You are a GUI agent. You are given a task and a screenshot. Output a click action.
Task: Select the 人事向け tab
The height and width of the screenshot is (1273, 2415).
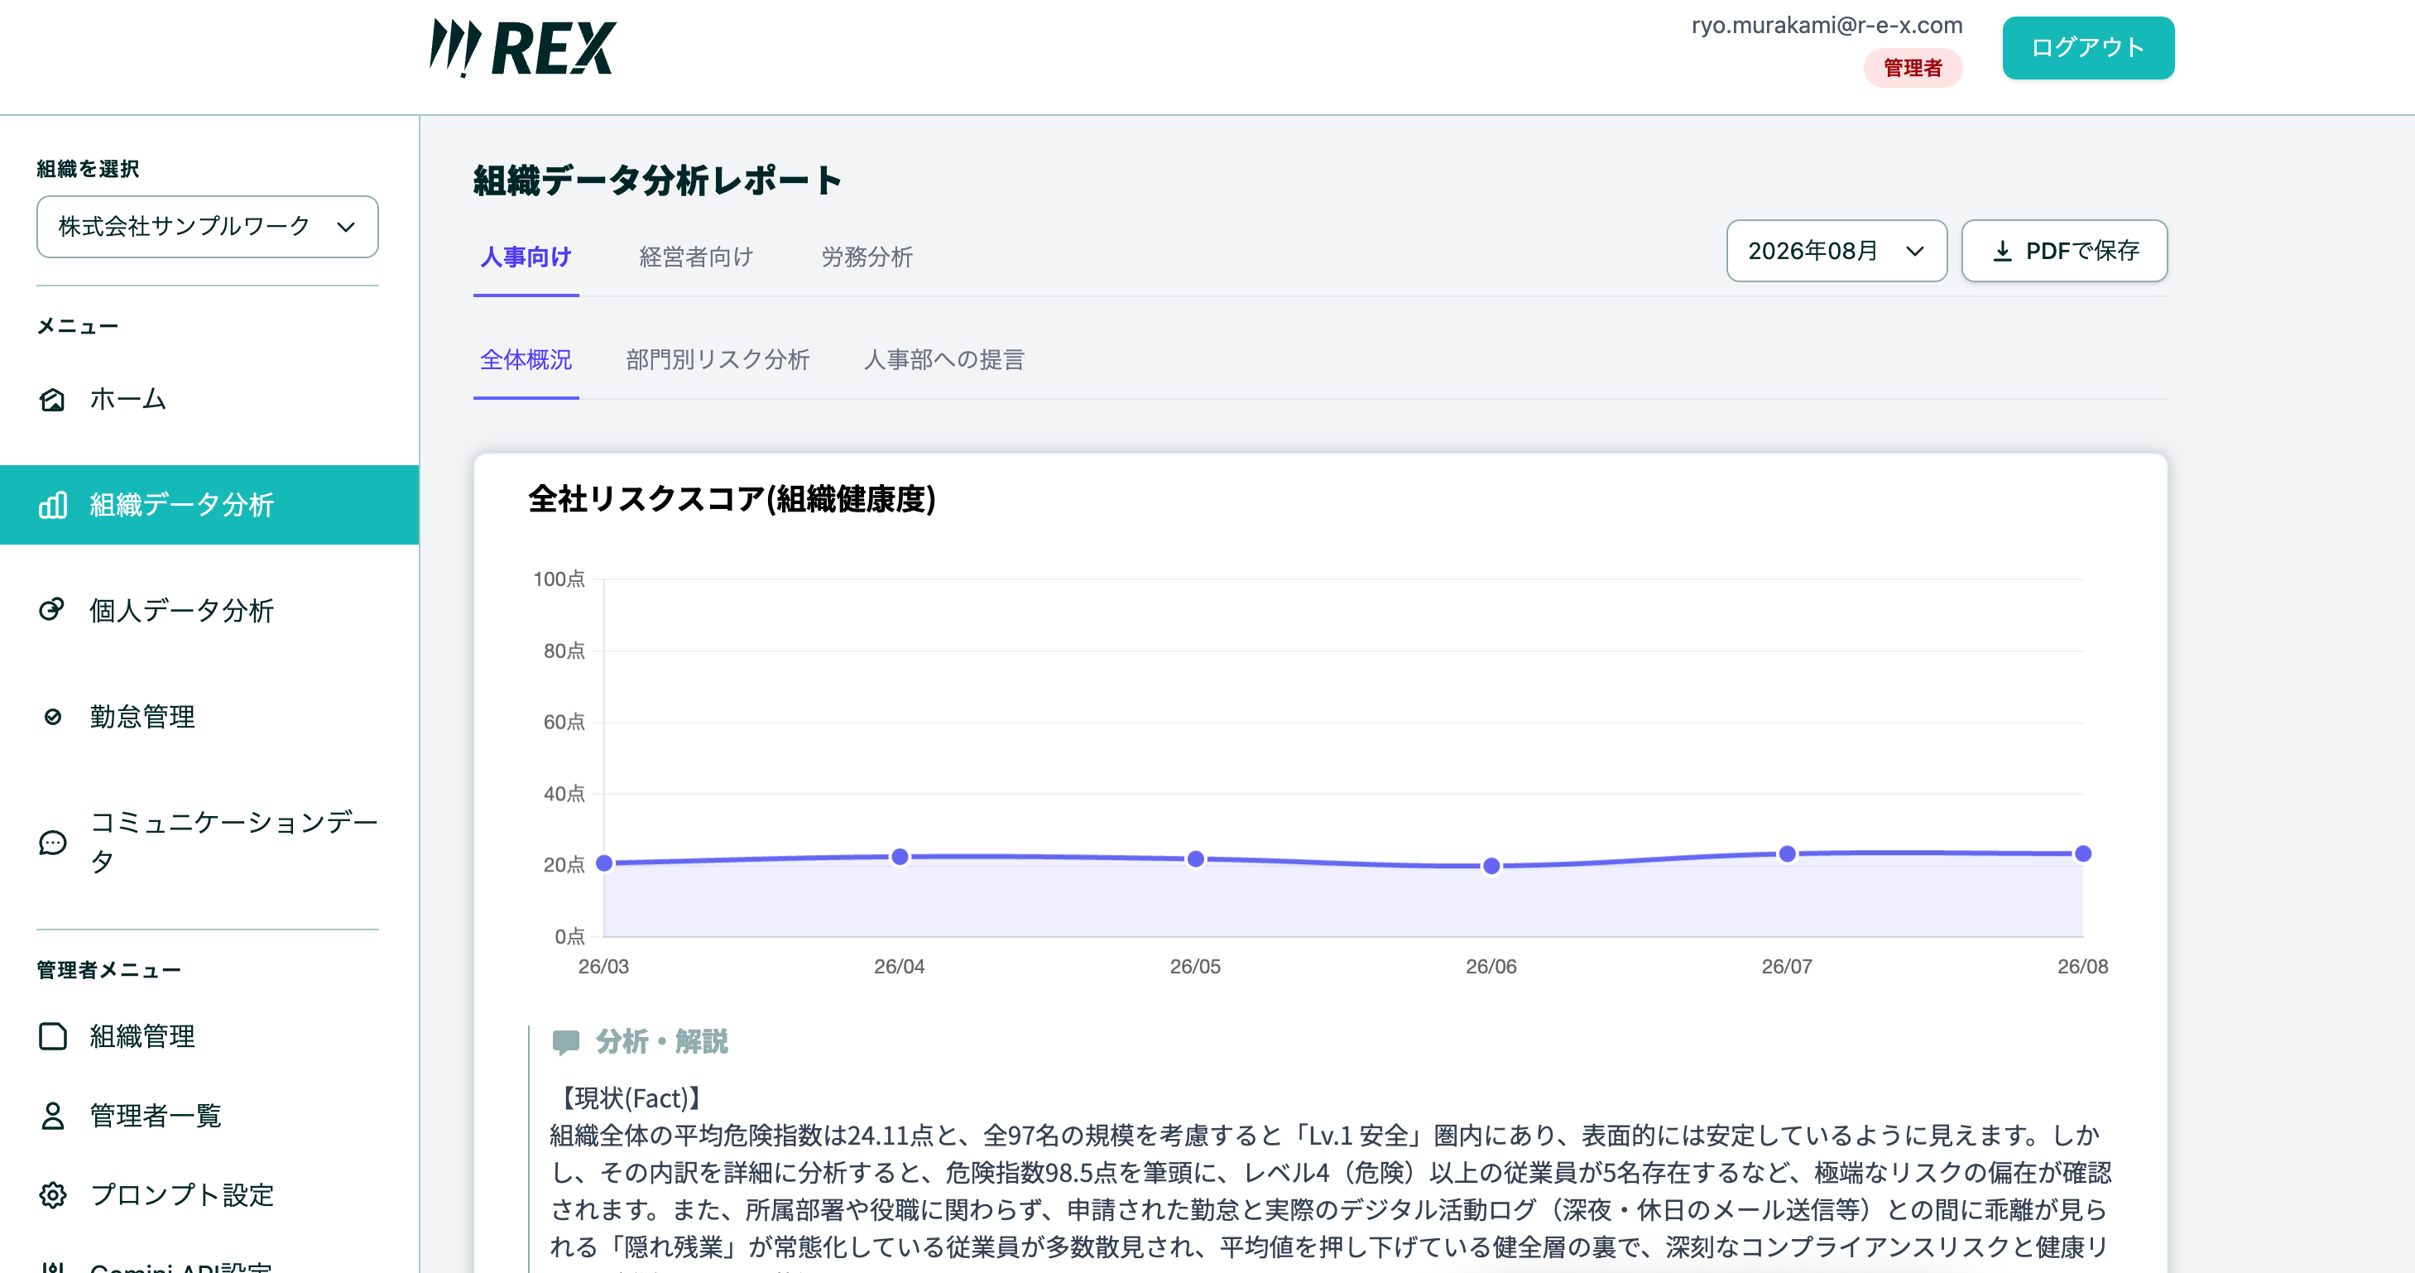pos(525,257)
